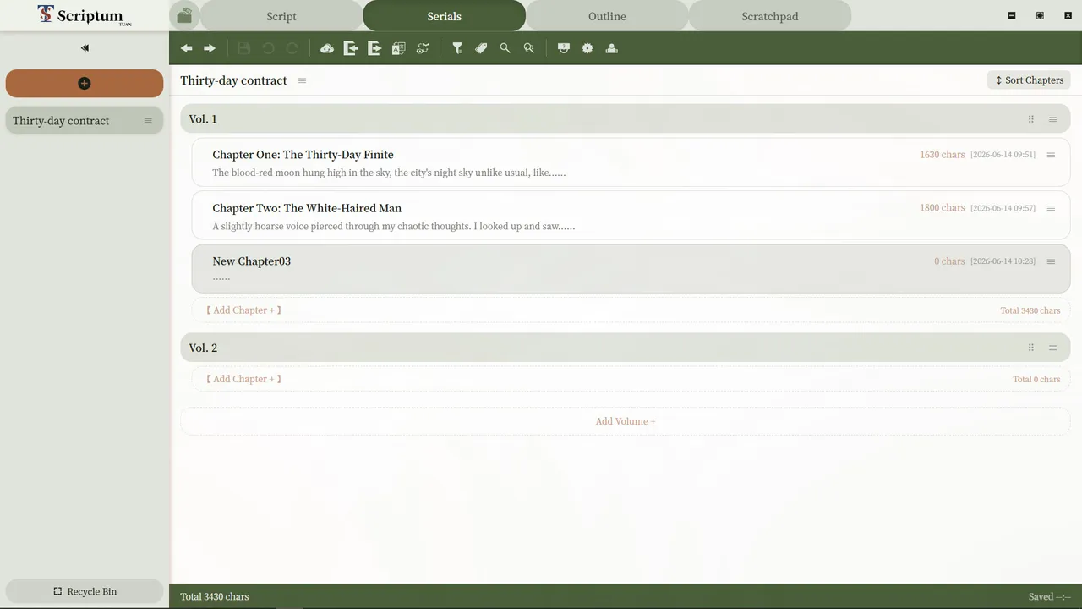Click the orange add new book button
The image size is (1082, 609).
[85, 83]
